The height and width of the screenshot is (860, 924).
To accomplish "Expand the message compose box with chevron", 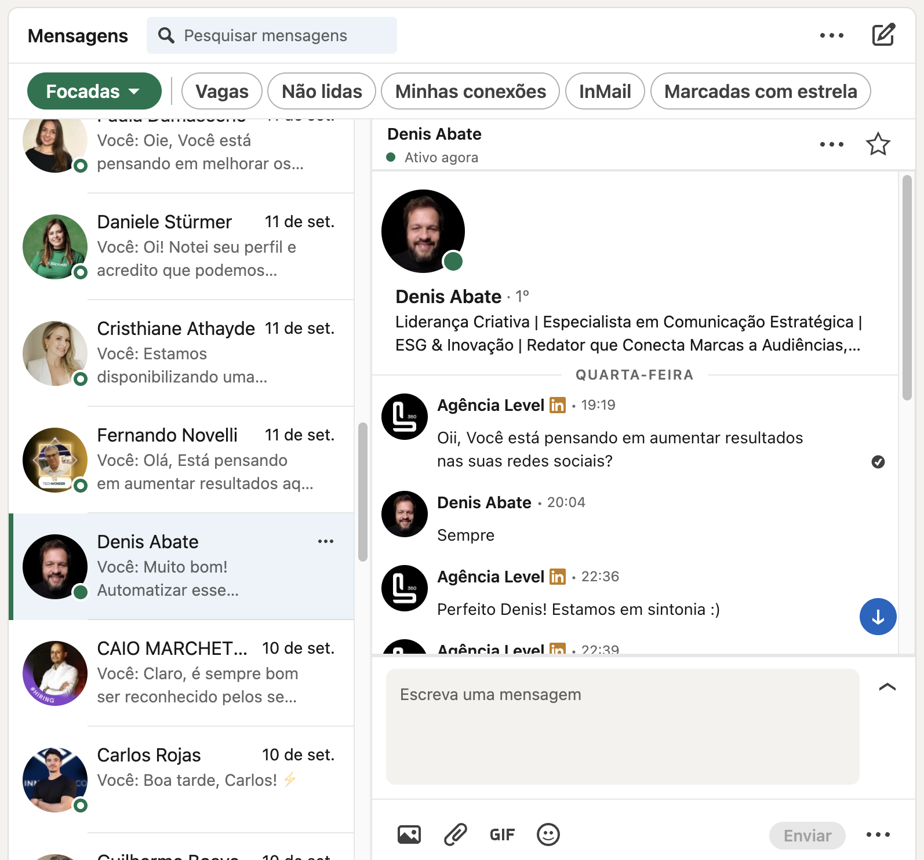I will tap(887, 687).
